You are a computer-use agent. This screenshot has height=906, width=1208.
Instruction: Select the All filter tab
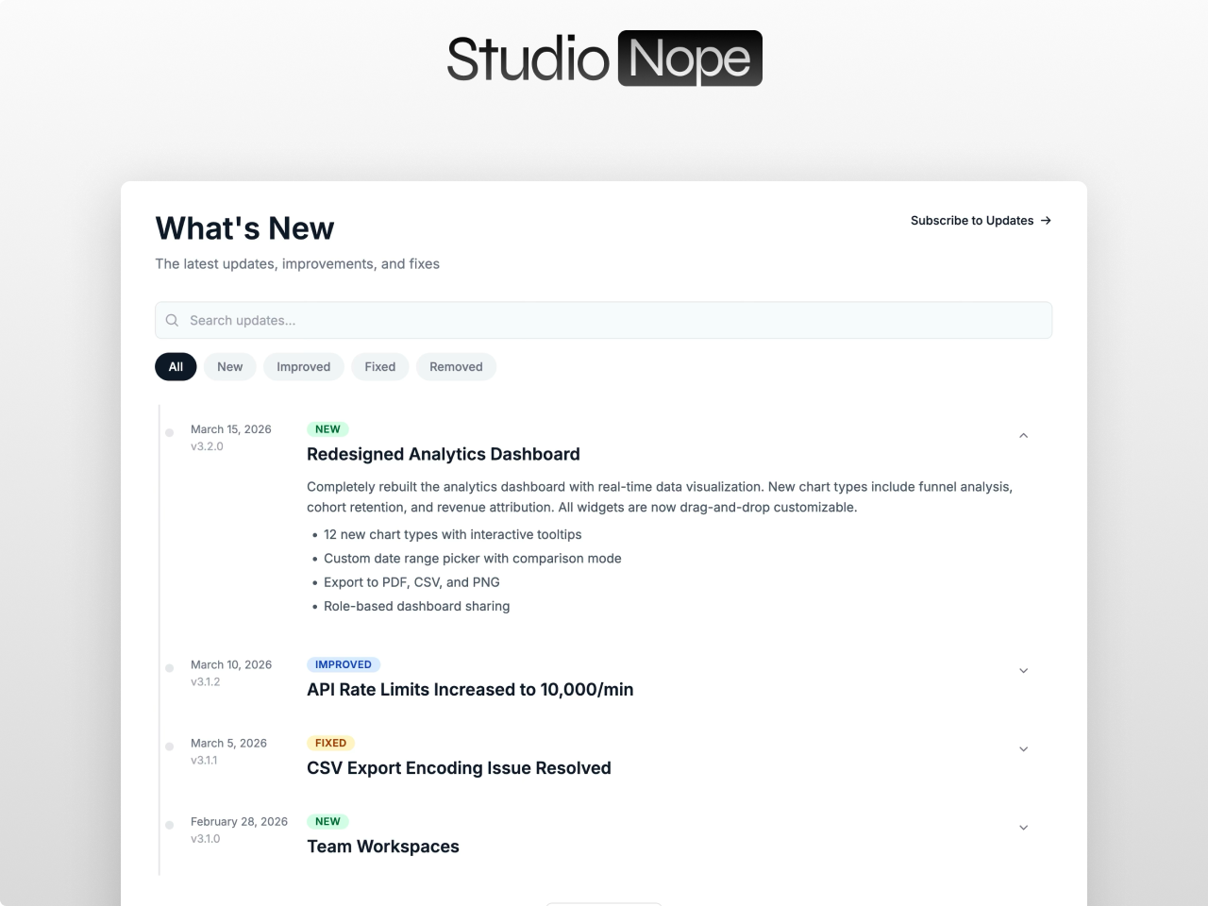pyautogui.click(x=176, y=366)
